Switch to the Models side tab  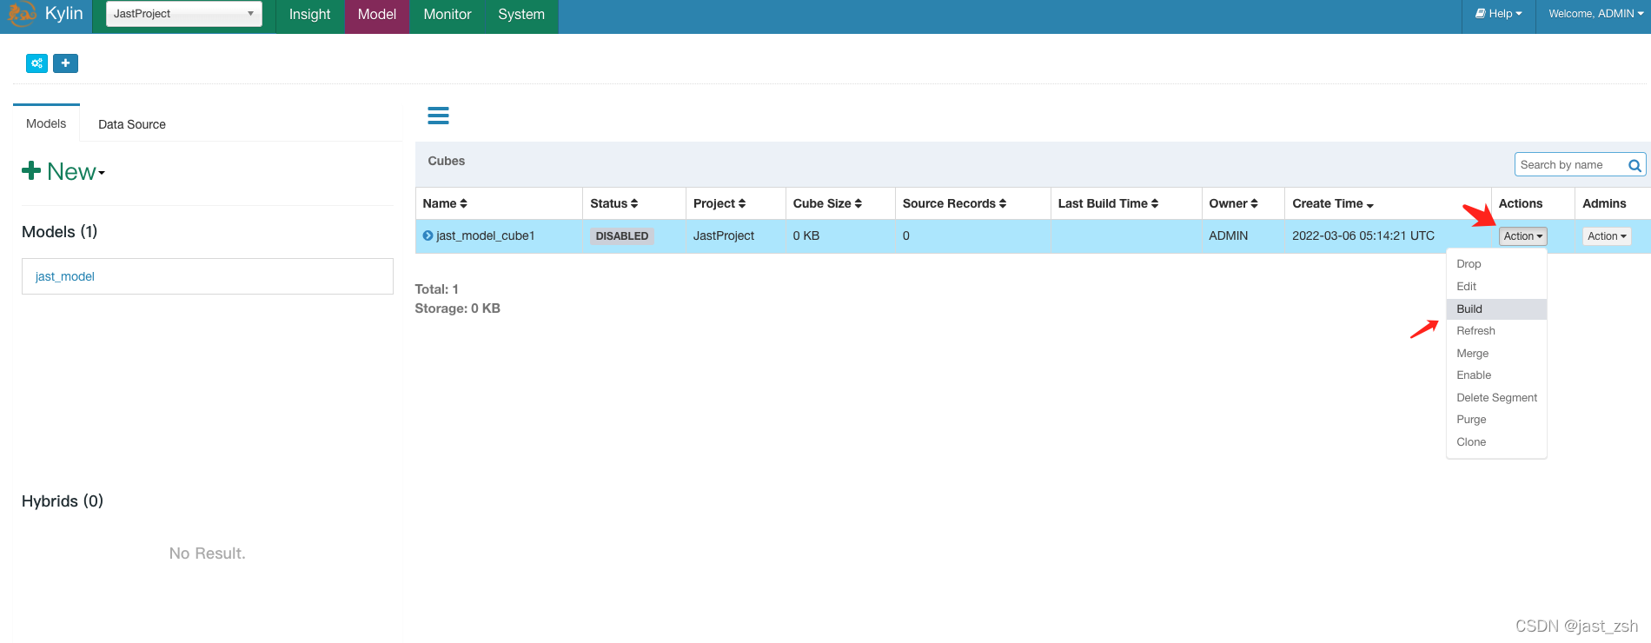pyautogui.click(x=46, y=123)
